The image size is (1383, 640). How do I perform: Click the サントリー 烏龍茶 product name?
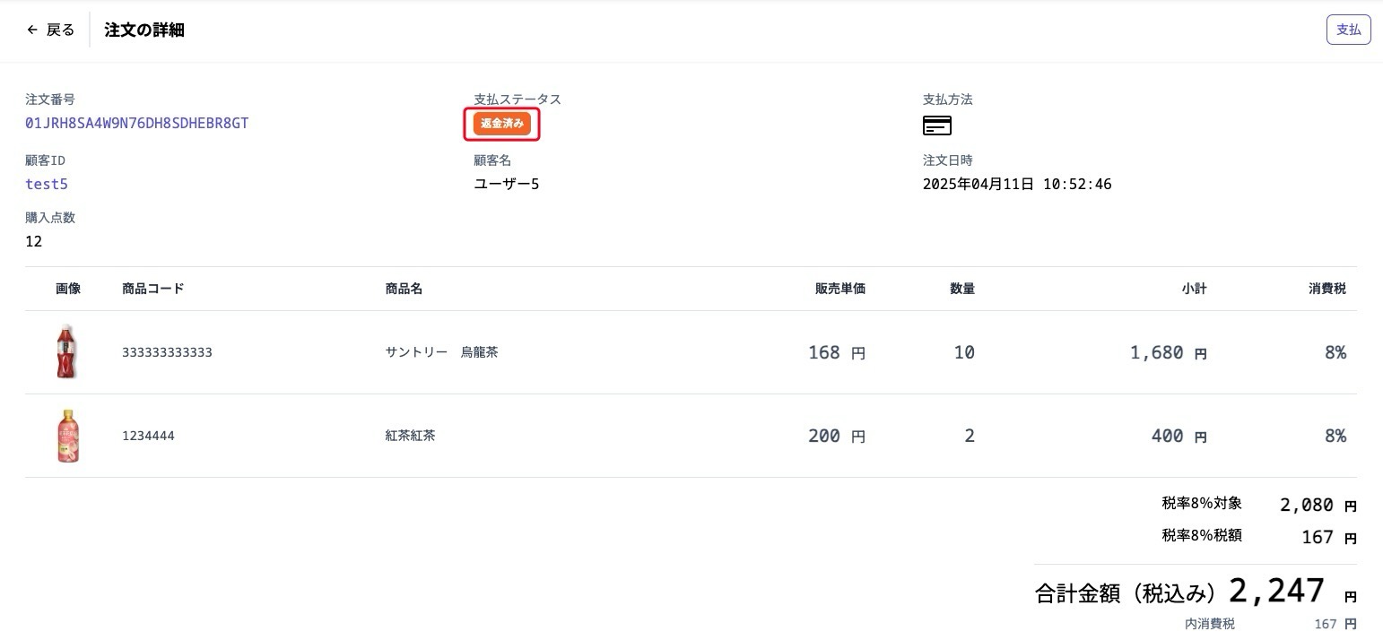441,352
